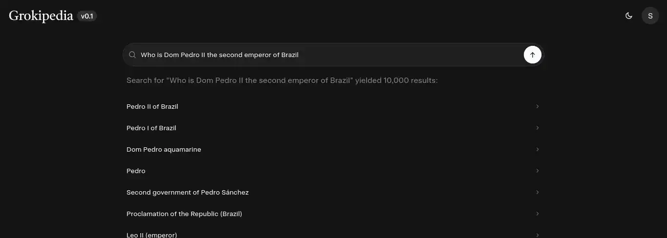Screen dimensions: 667x238
Task: Open the Pedro II of Brazil result
Action: pyautogui.click(x=152, y=106)
